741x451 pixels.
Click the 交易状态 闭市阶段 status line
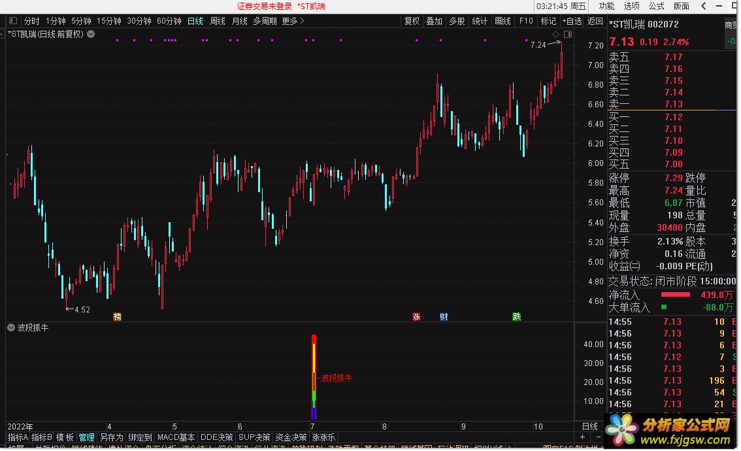(672, 281)
